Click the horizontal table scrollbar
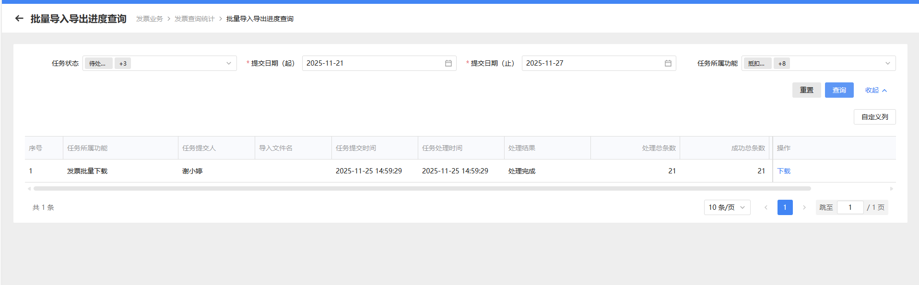 [x=422, y=189]
